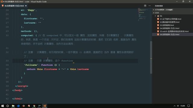This screenshot has height=108, width=193.
Task: Click the unsaved dot on the editor tab
Action: (x=26, y=6)
